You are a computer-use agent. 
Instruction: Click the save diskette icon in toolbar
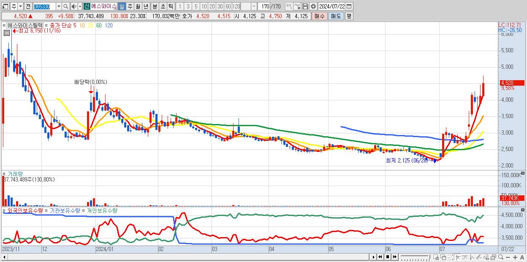[305, 6]
